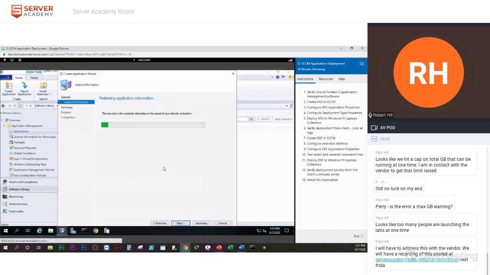490x275 pixels.
Task: Open the lab hamburger menu icon
Action: click(x=361, y=64)
